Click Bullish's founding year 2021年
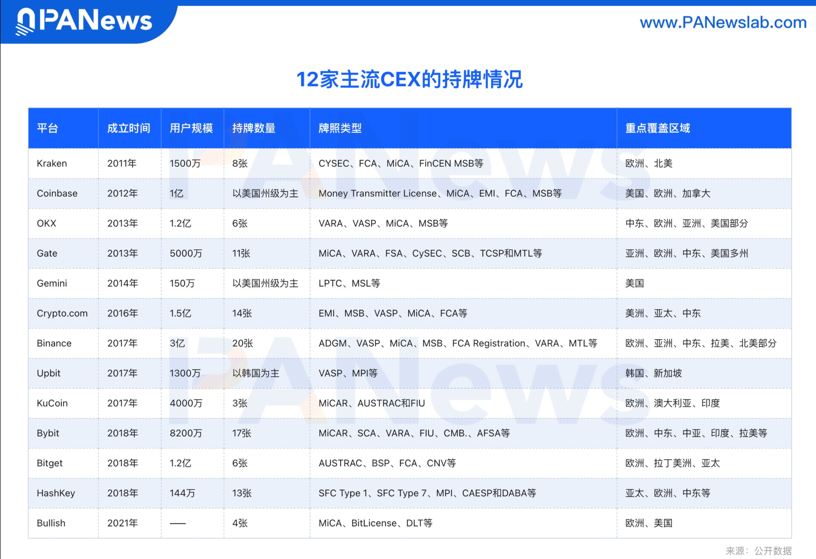The height and width of the screenshot is (559, 816). (122, 523)
